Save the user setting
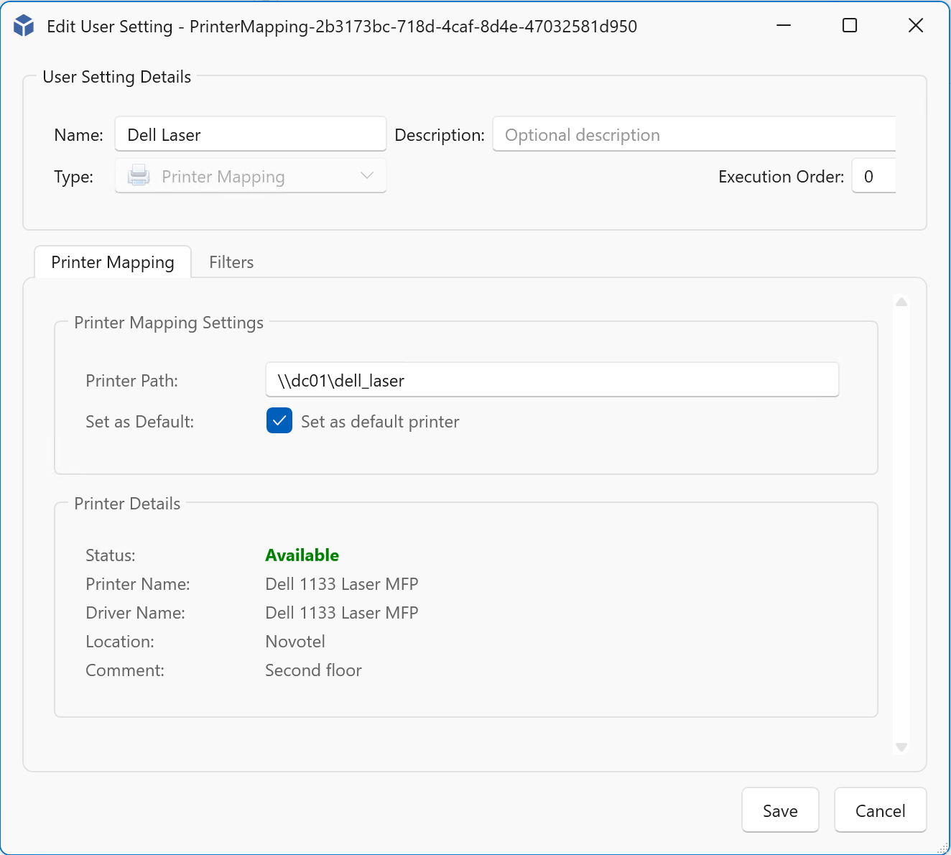Viewport: 951px width, 855px height. click(x=780, y=810)
